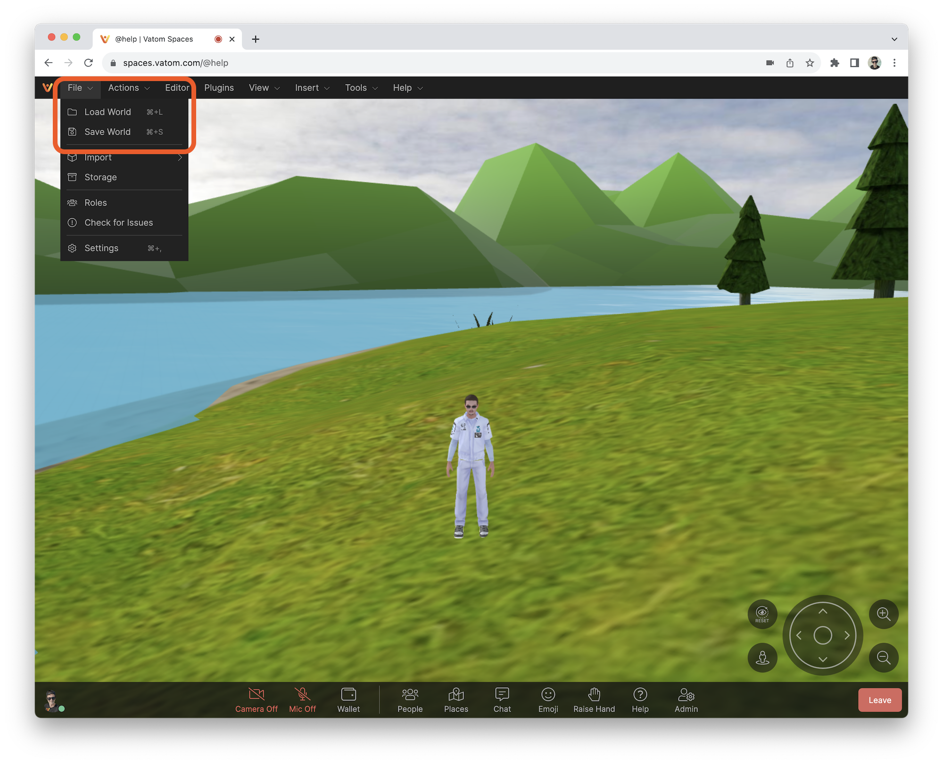Open Settings from the File menu
Viewport: 943px width, 764px height.
click(124, 248)
